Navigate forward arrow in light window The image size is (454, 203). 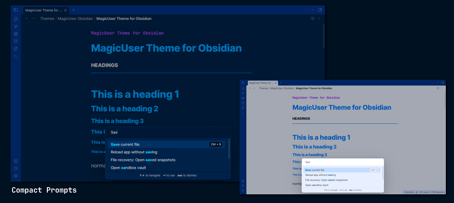255,88
